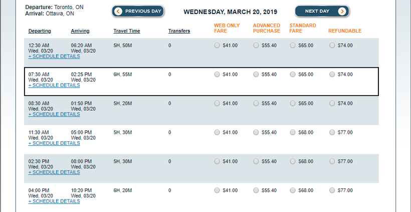Screen dimensions: 411x212
Task: View schedule details for 02:30 PM departure
Action: pyautogui.click(x=54, y=172)
